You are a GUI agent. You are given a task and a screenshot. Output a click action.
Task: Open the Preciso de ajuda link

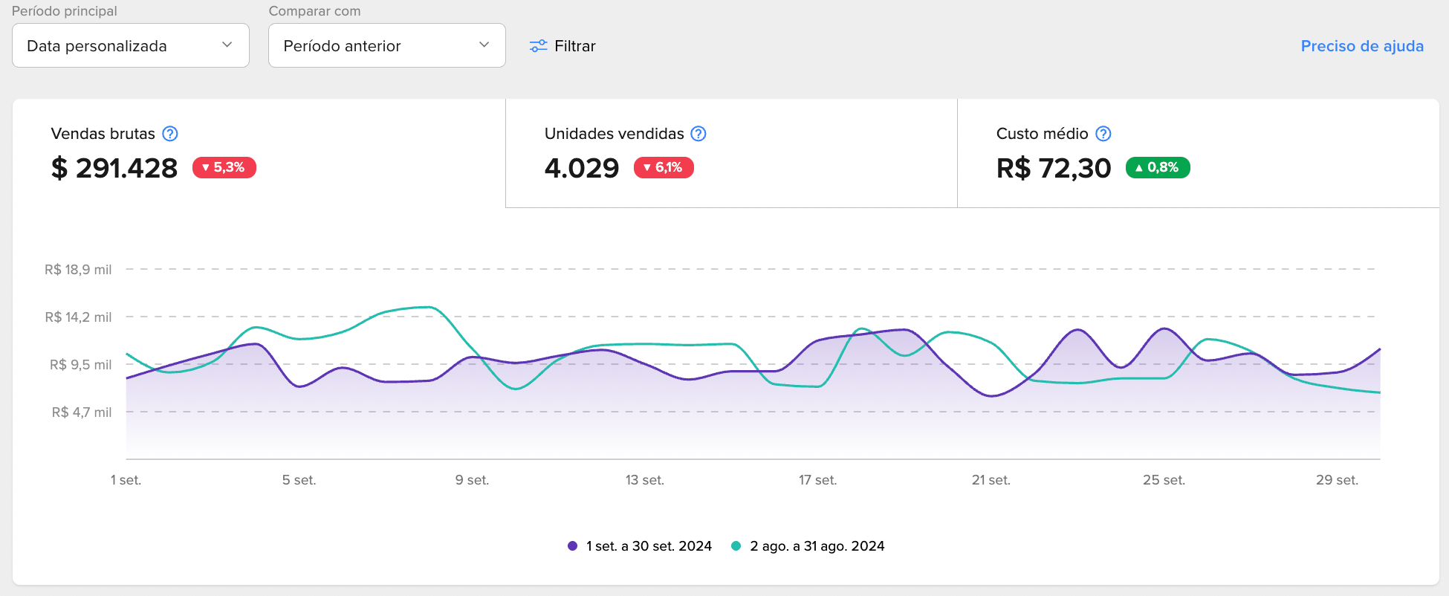(x=1361, y=46)
